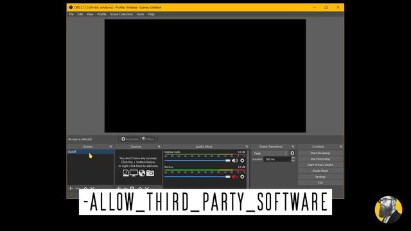Open the View menu

(90, 14)
